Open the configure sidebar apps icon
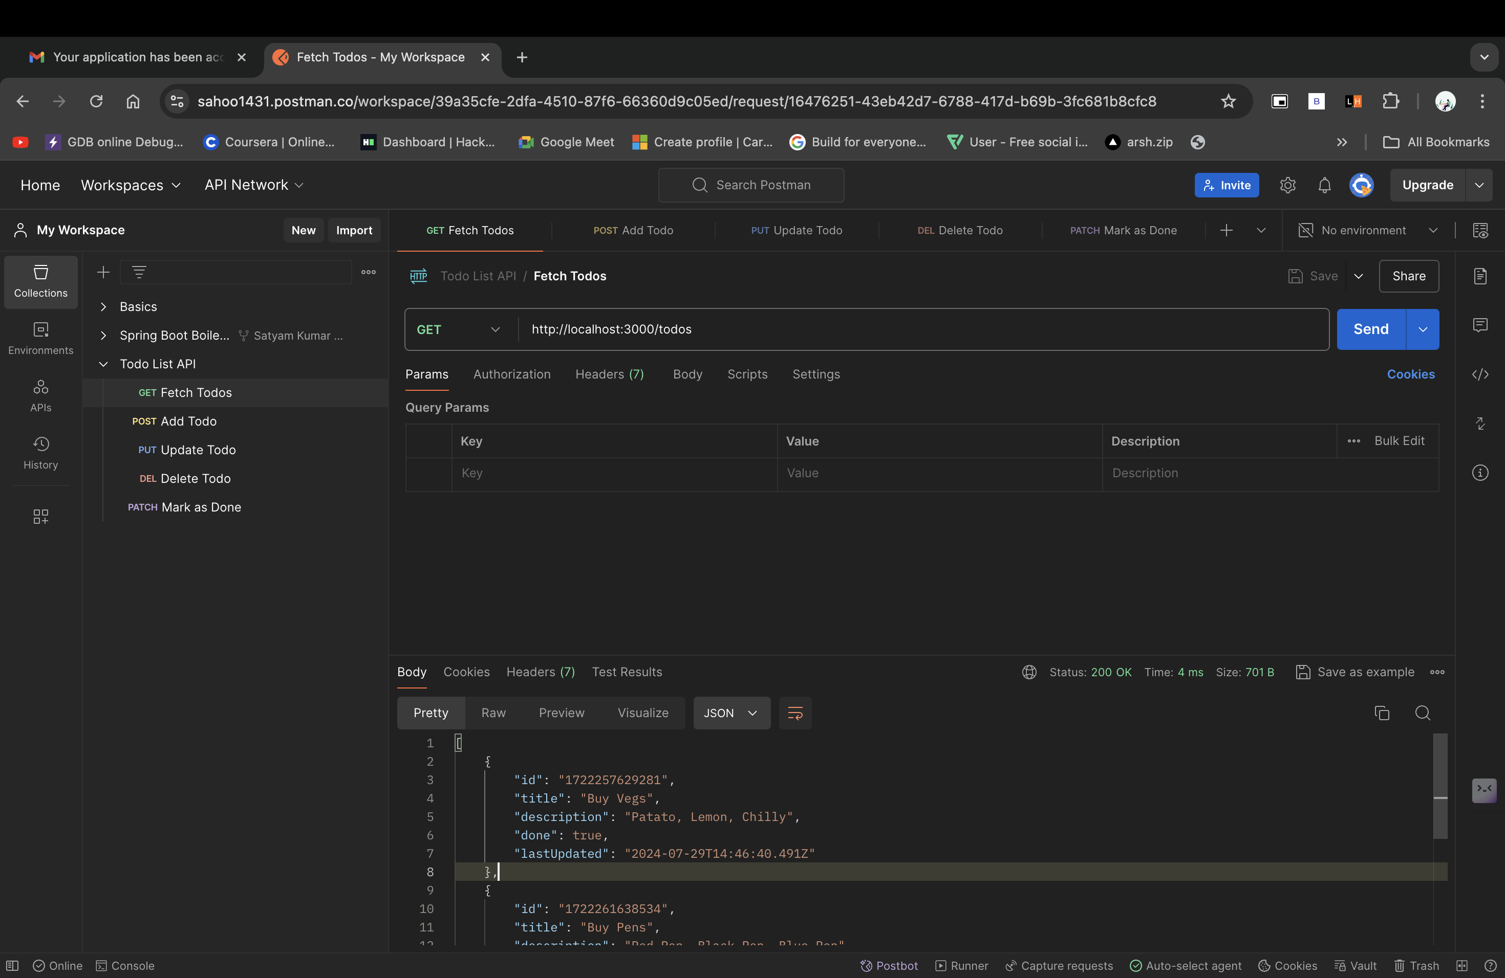 point(40,516)
